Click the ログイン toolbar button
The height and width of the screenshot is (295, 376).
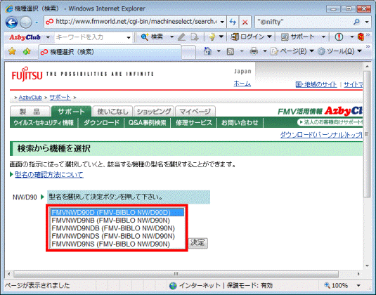[248, 37]
